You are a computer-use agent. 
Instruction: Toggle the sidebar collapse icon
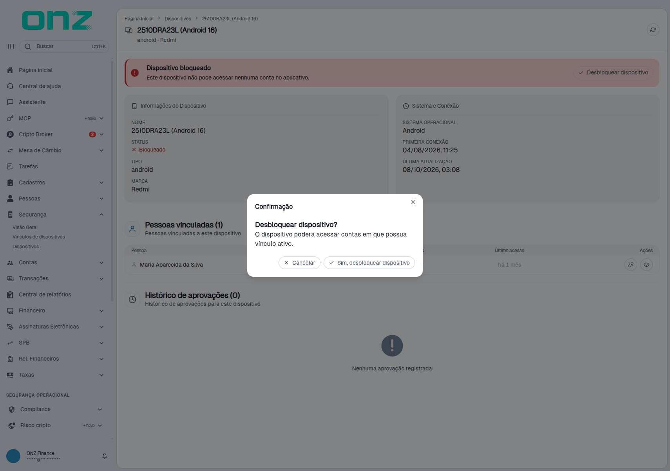pyautogui.click(x=11, y=47)
